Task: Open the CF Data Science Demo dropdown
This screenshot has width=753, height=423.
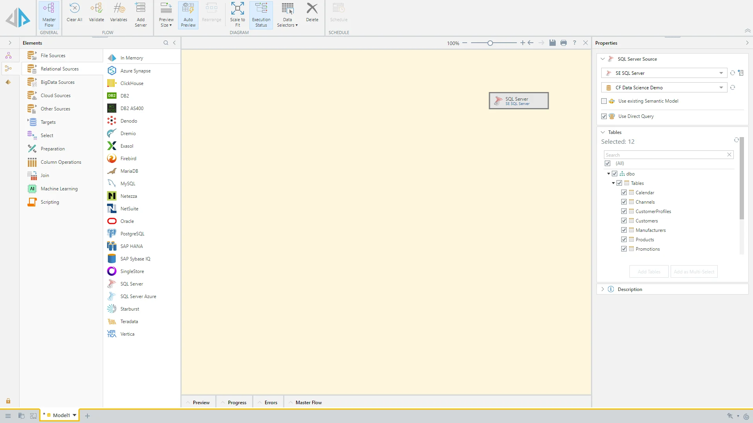Action: [721, 88]
